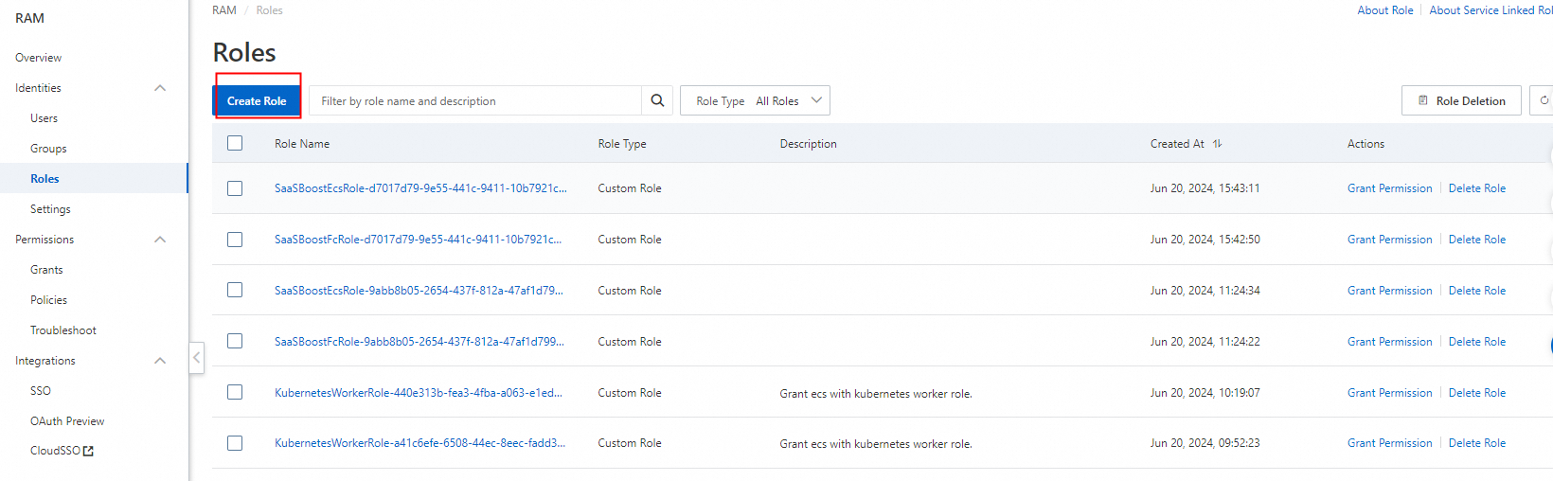Go to Users in sidebar
Image resolution: width=1553 pixels, height=481 pixels.
44,118
